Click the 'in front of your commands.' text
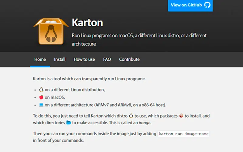 58,140
